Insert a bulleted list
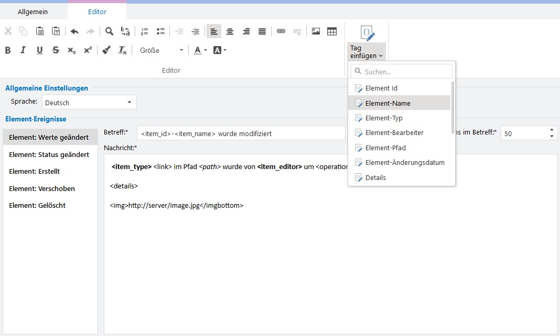This screenshot has height=336, width=560. click(x=160, y=31)
